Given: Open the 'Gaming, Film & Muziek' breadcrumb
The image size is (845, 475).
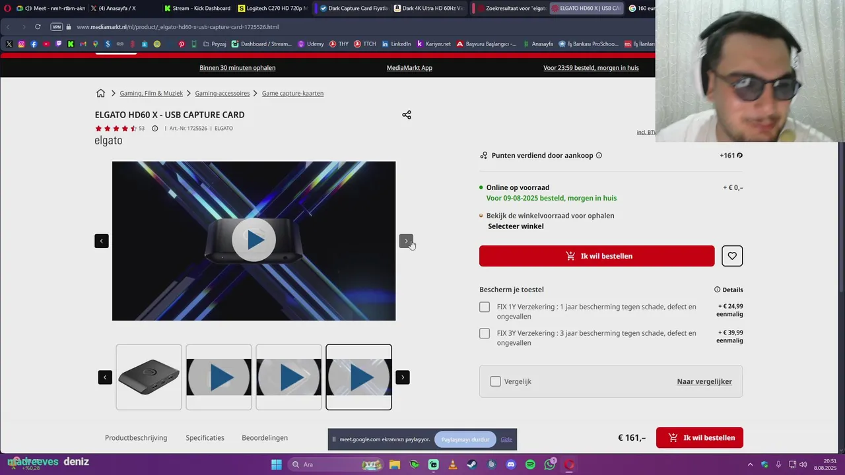Looking at the screenshot, I should pyautogui.click(x=151, y=93).
